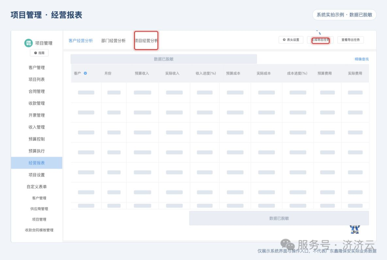The height and width of the screenshot is (260, 387).
Task: Open 项目设置 in the sidebar
Action: (37, 175)
